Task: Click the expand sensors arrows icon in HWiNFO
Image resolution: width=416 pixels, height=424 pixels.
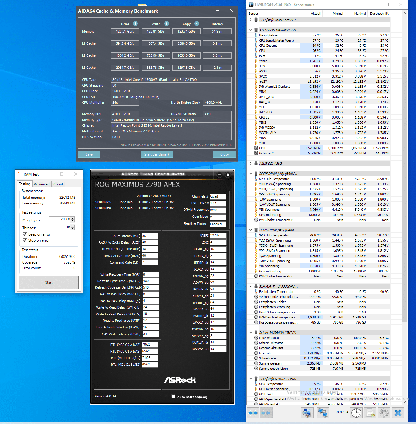Action: point(253,413)
